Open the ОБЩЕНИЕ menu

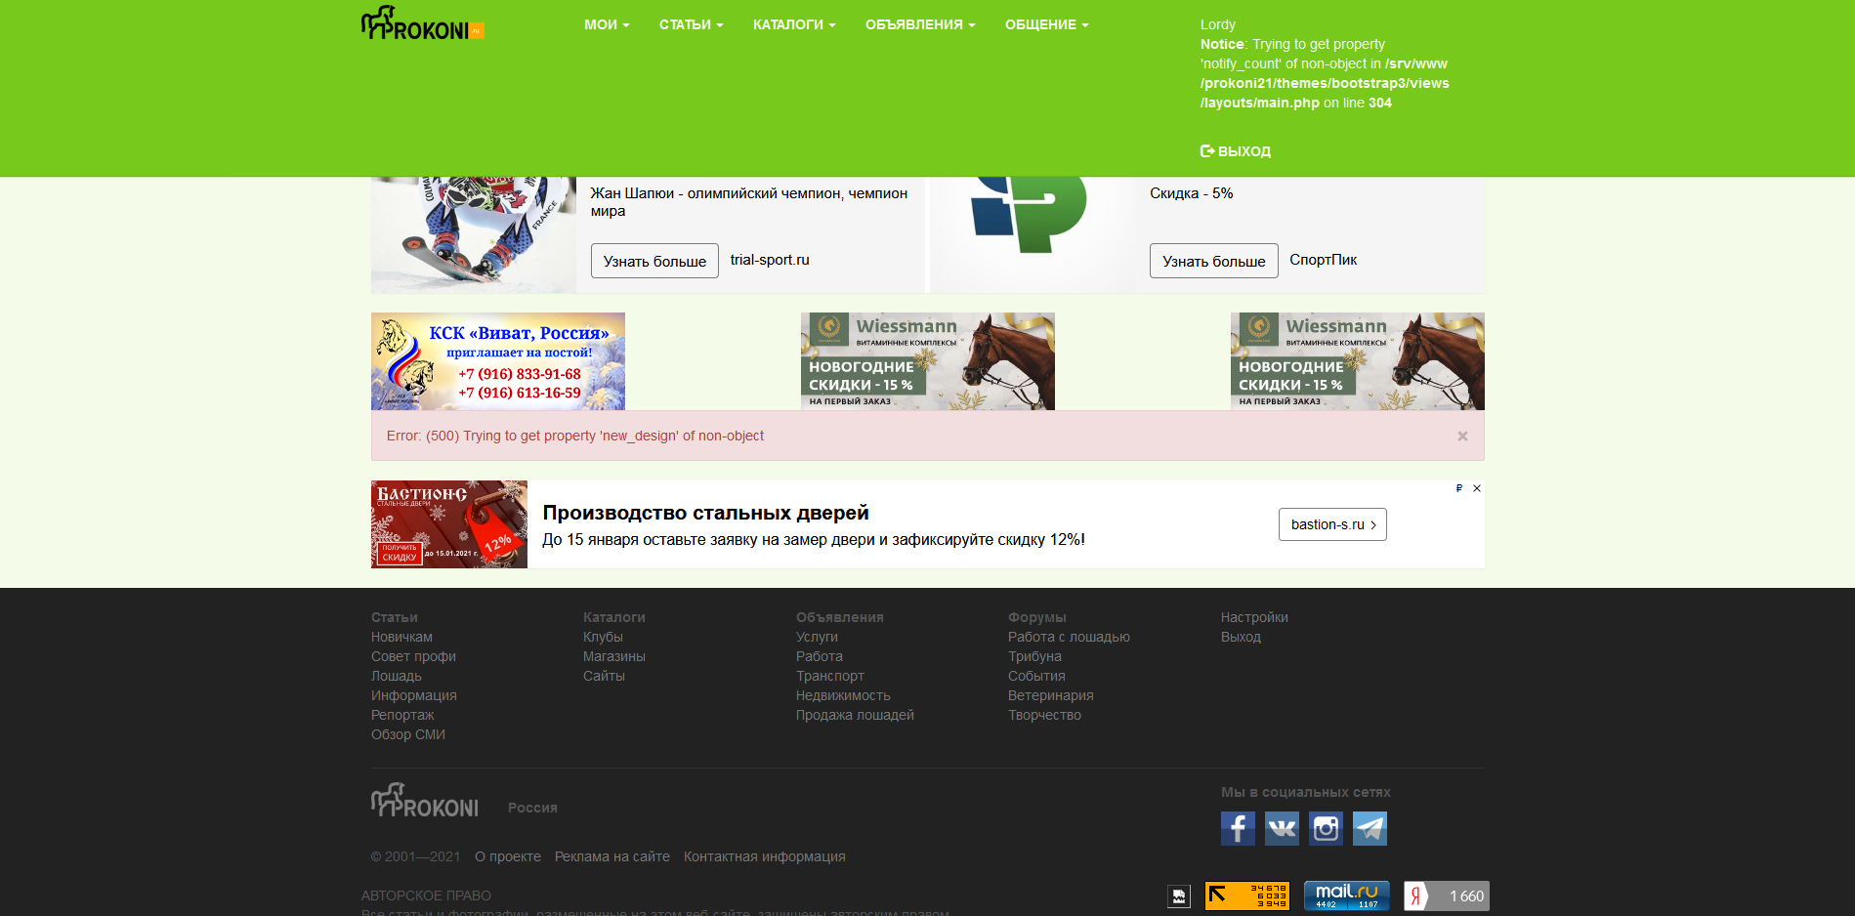click(1045, 24)
